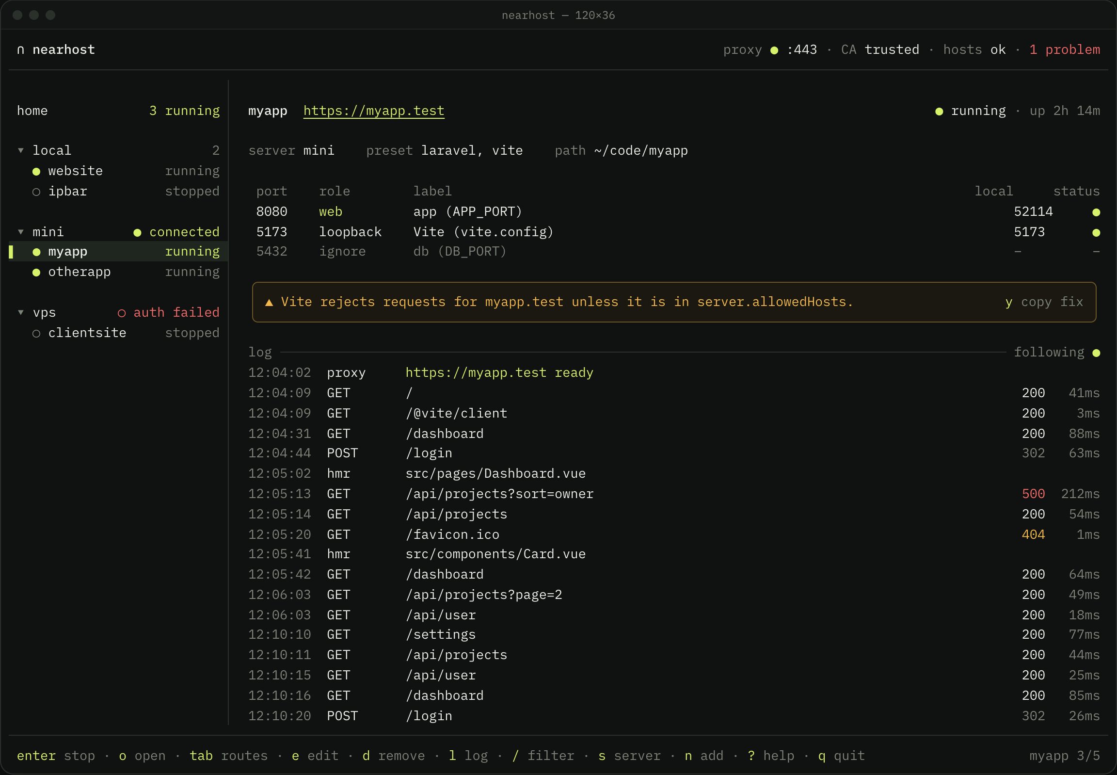Screen dimensions: 1117x775
Task: Click the 'https://myapp.test ready' proxy log line
Action: pos(674,372)
